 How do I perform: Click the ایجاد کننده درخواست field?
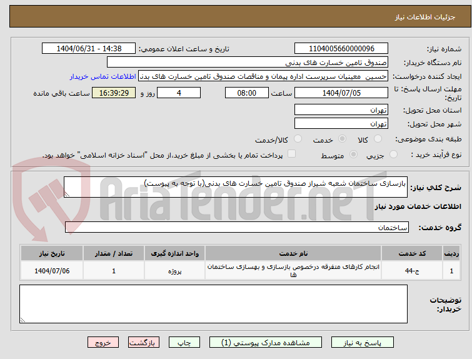[263, 76]
